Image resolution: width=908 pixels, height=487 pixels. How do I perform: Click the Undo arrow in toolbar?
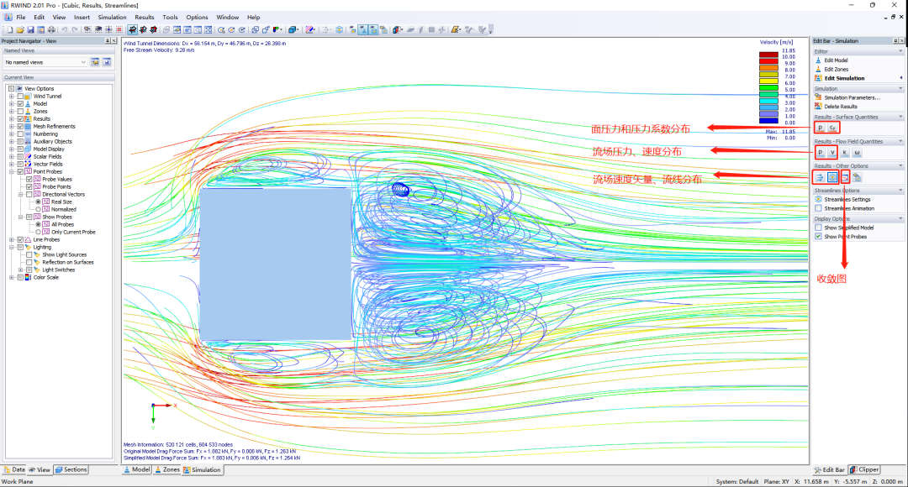[x=64, y=29]
